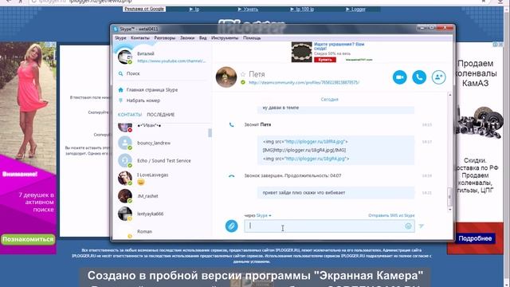Click the home icon for Skype main page

click(120, 90)
